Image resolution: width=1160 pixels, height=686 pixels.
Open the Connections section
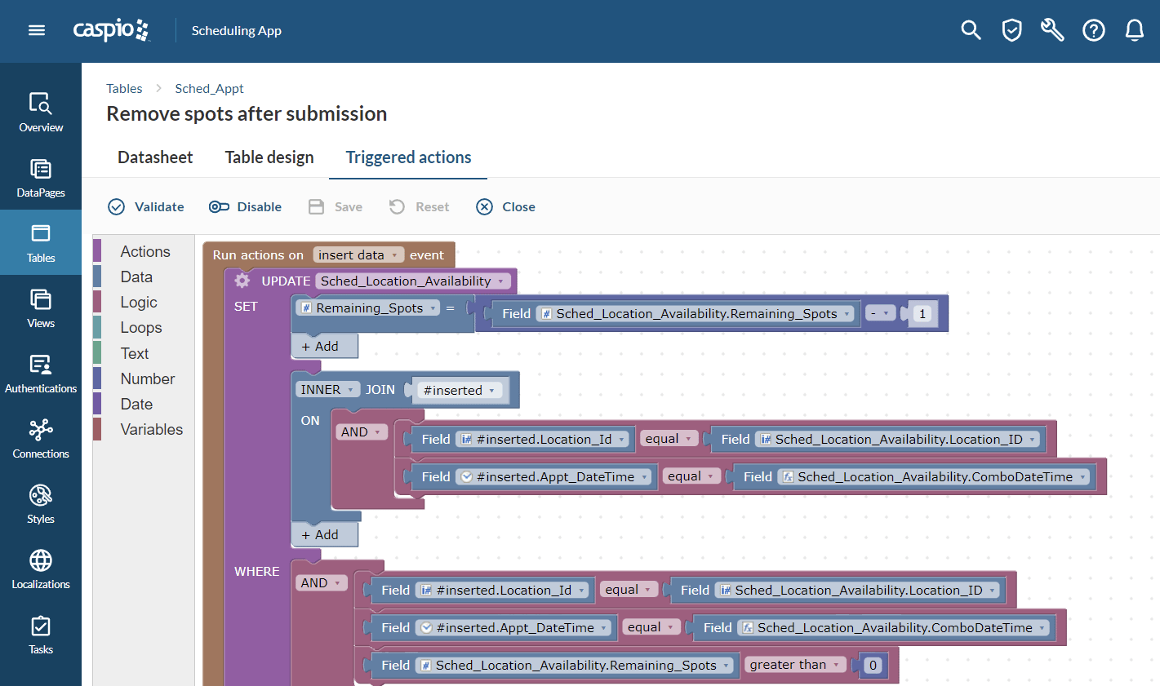coord(40,438)
